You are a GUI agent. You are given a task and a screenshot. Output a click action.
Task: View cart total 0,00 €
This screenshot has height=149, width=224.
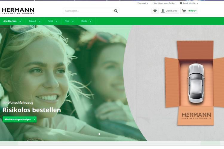click(192, 11)
